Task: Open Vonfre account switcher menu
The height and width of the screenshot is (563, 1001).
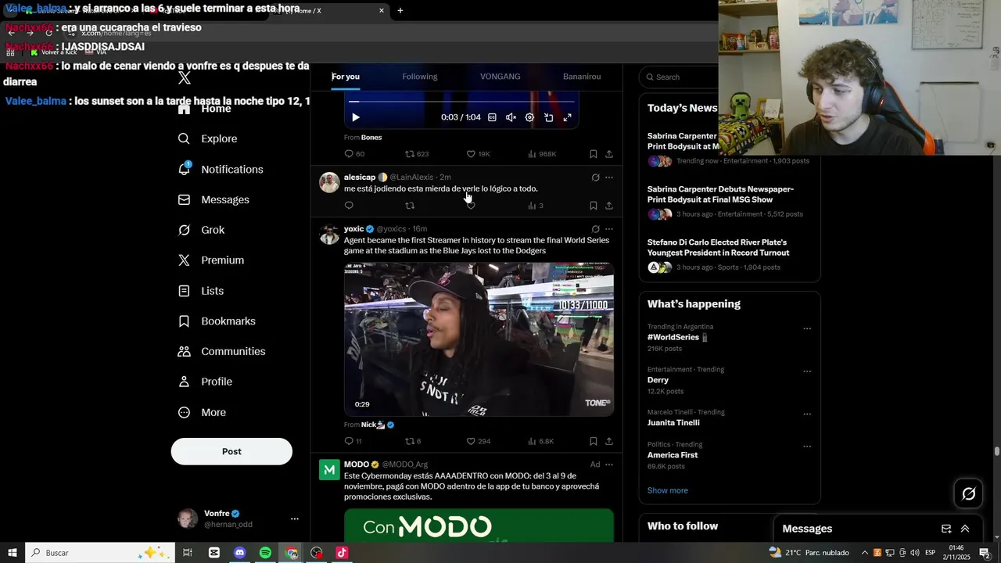Action: point(238,518)
